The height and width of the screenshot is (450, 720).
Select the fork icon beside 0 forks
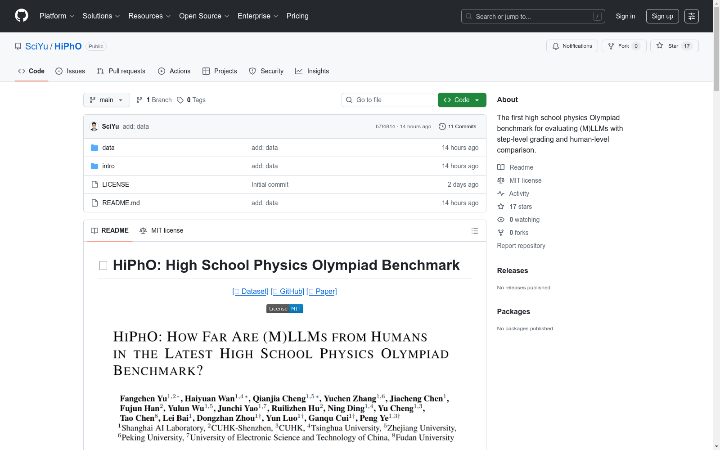(501, 233)
